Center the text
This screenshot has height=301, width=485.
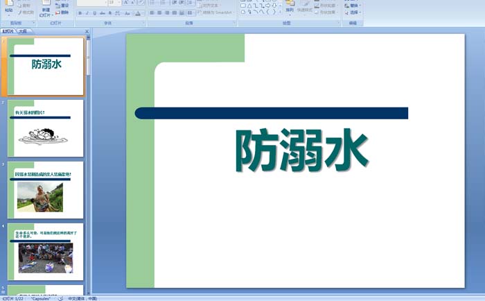pos(159,12)
